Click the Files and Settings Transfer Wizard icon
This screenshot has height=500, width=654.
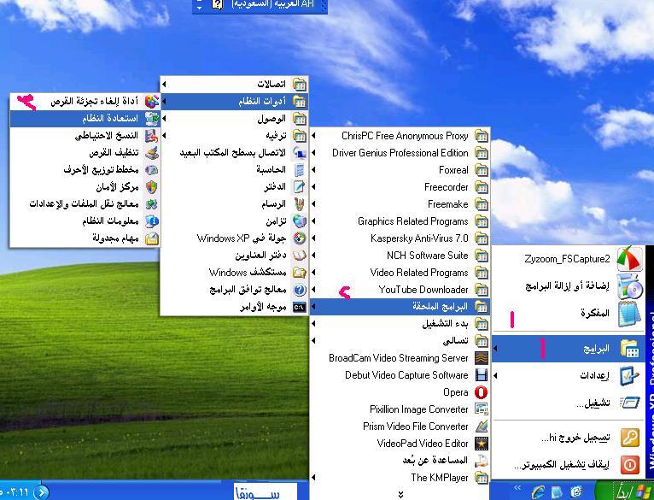click(x=151, y=203)
